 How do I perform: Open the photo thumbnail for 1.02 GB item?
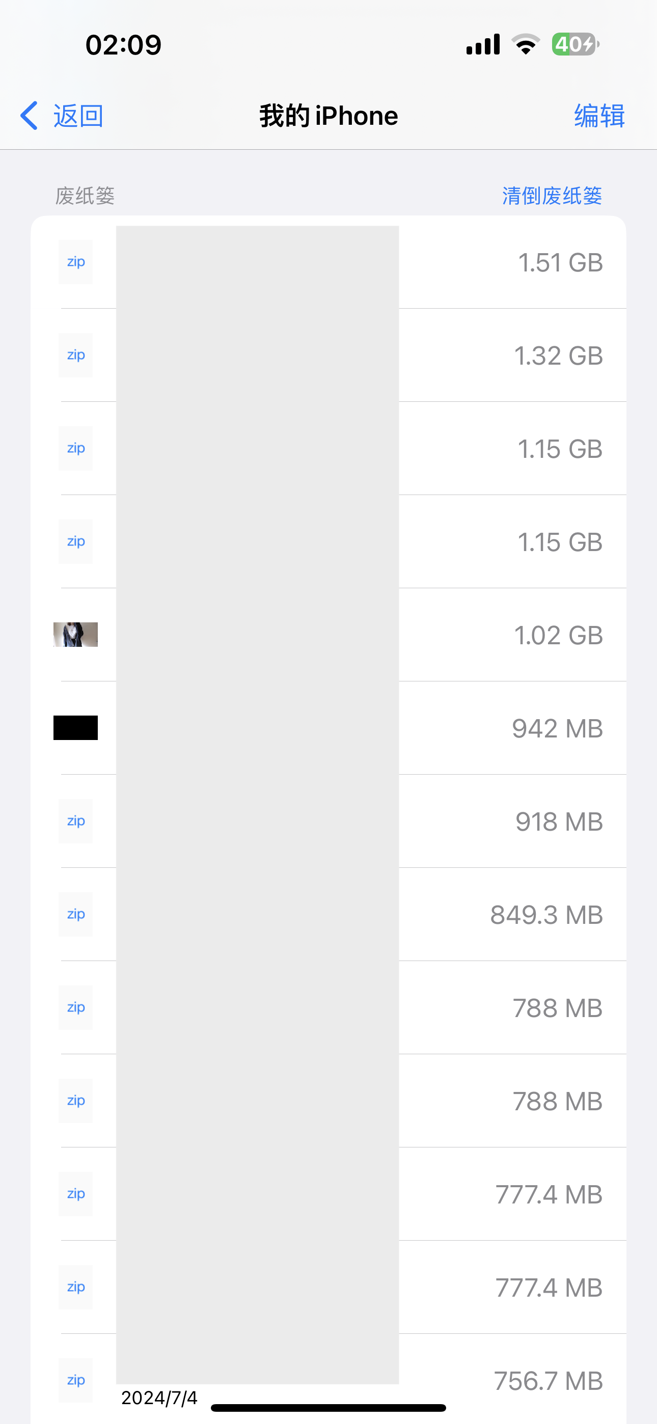coord(76,635)
